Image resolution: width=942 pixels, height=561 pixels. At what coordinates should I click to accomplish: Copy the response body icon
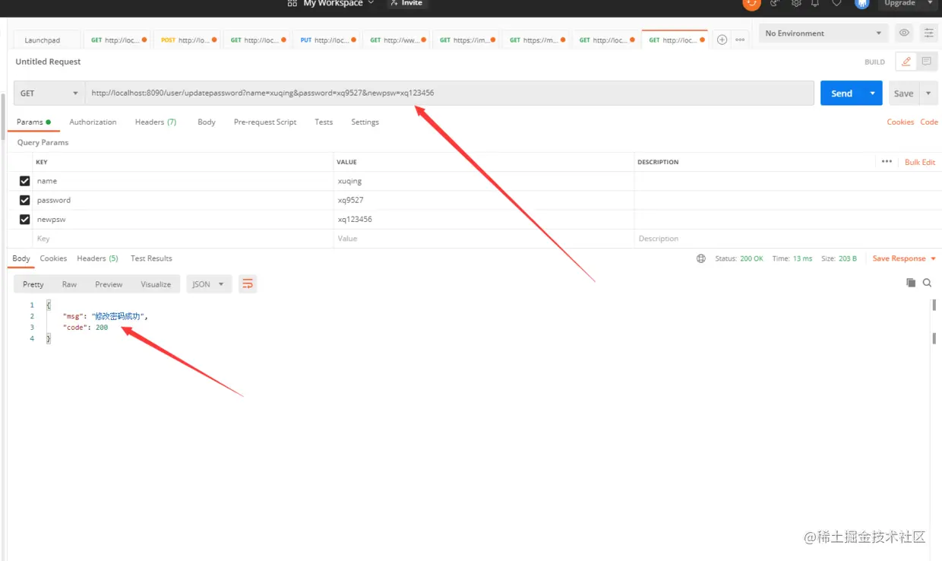[911, 283]
